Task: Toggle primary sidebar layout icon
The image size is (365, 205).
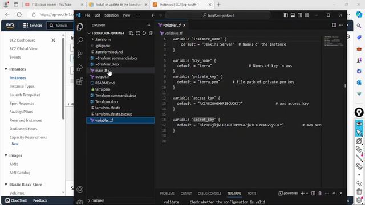Action: 286,15
